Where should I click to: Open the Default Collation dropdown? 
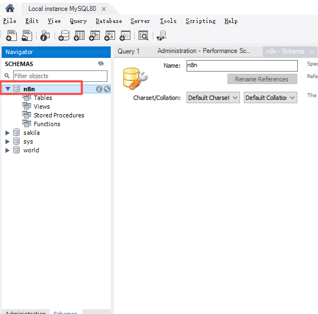click(x=271, y=98)
